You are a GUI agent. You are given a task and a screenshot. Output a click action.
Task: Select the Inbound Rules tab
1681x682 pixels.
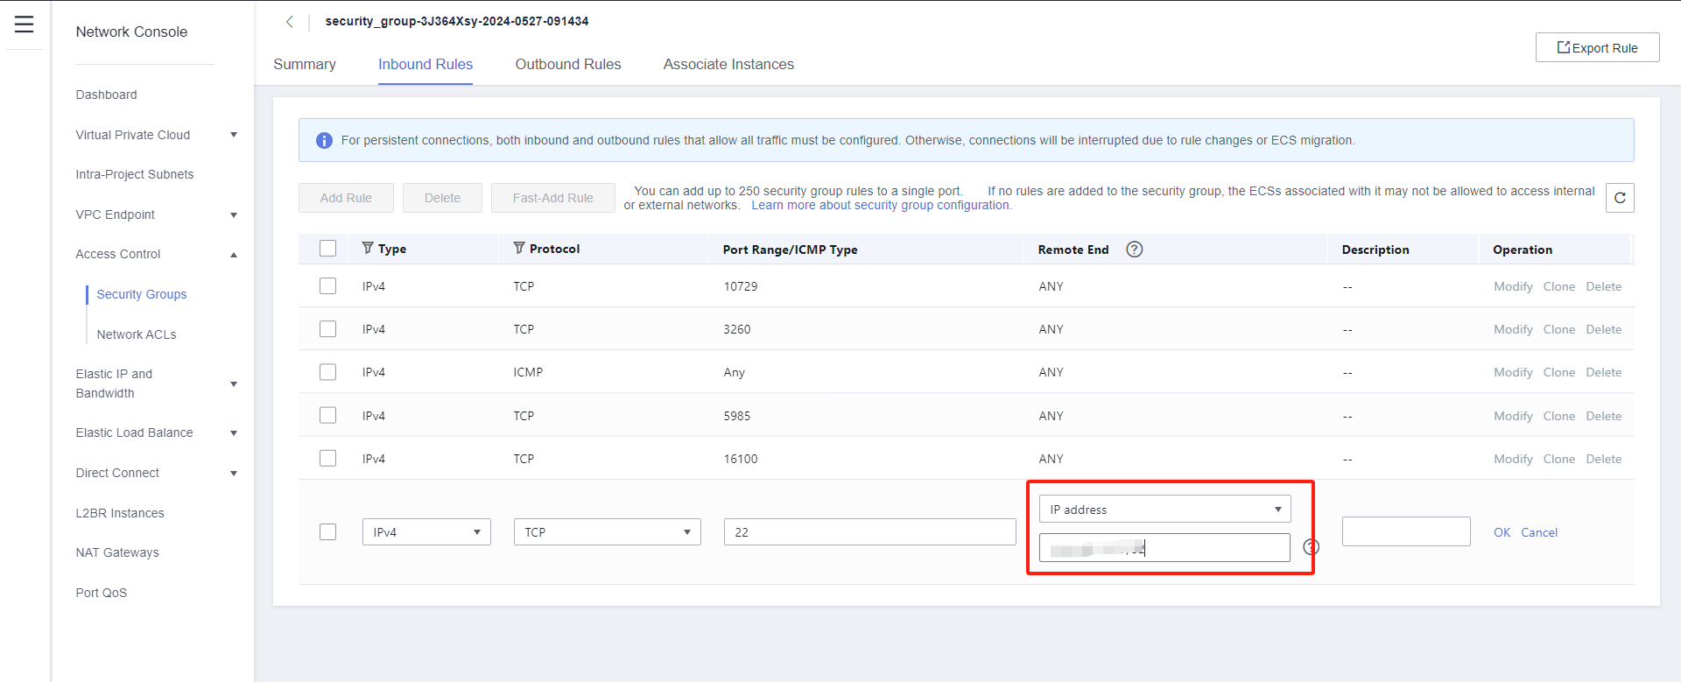point(426,64)
